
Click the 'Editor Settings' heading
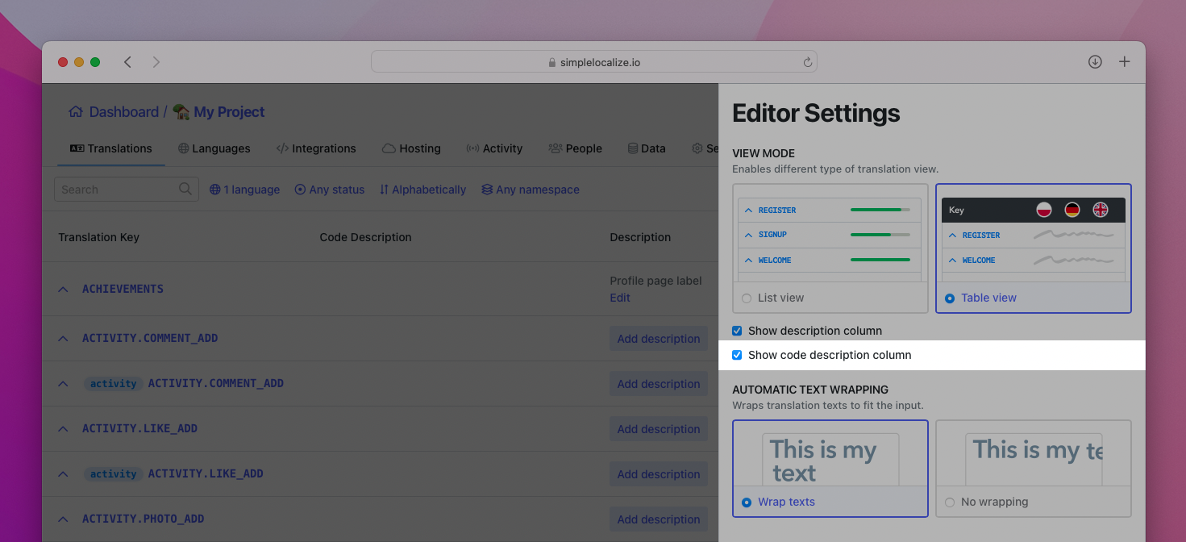tap(816, 114)
